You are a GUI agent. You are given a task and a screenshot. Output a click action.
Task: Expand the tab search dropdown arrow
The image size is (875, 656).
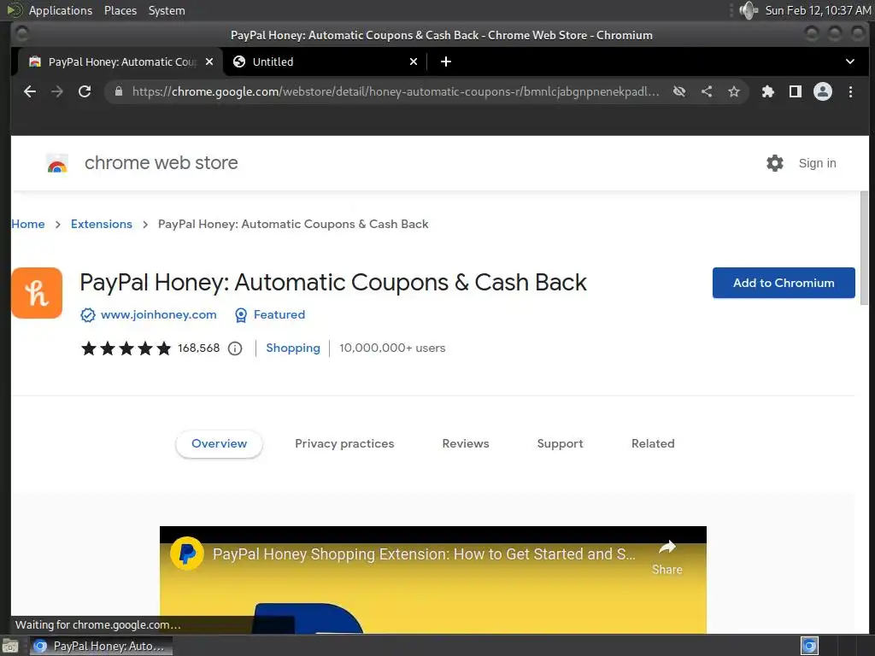pyautogui.click(x=850, y=61)
